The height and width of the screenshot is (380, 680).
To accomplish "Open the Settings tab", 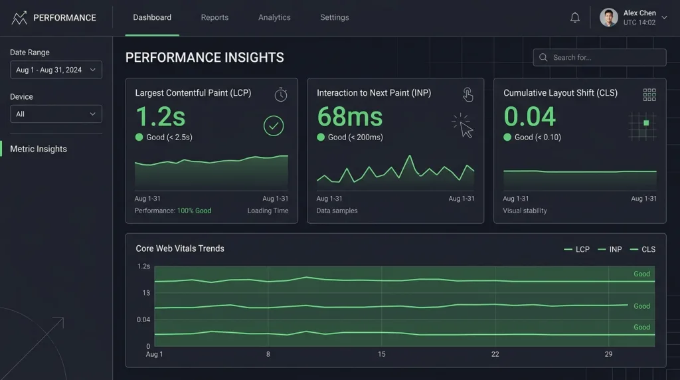I will (335, 17).
